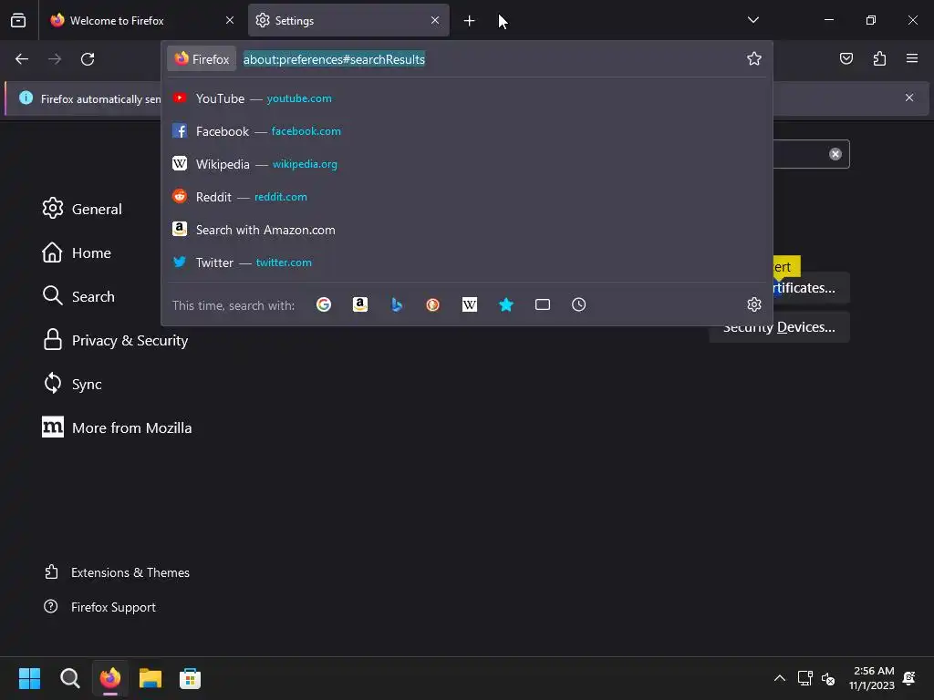Open the network status tray icon

point(805,678)
